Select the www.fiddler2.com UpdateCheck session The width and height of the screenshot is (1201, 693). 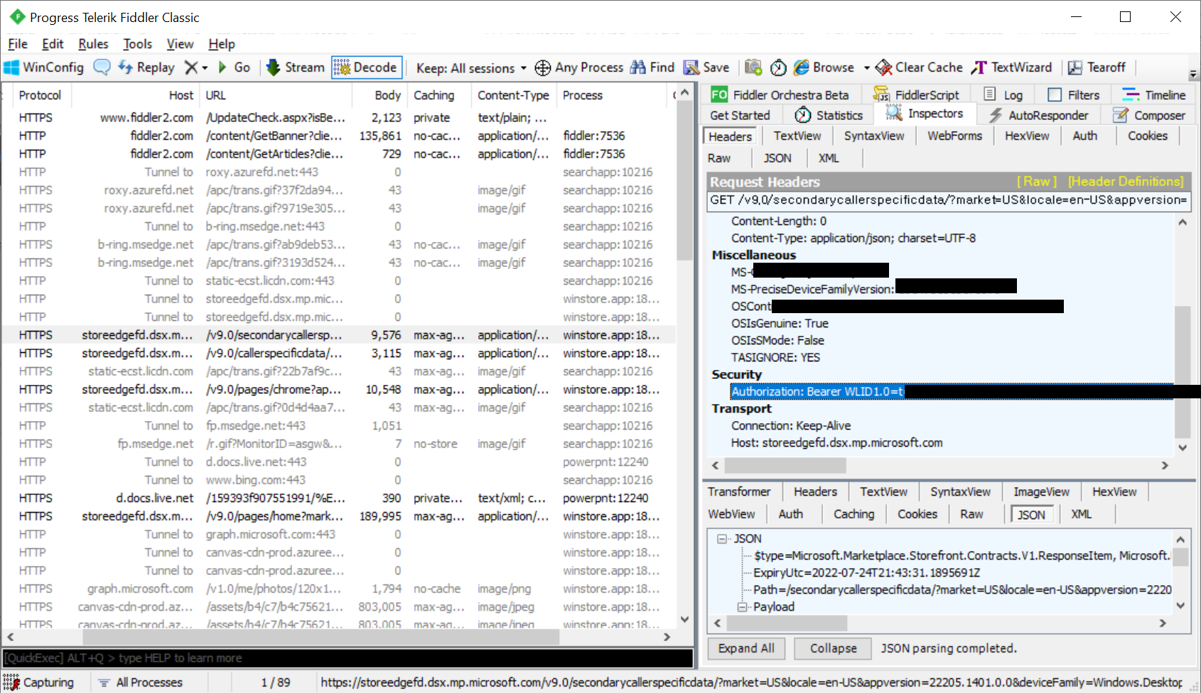click(340, 117)
